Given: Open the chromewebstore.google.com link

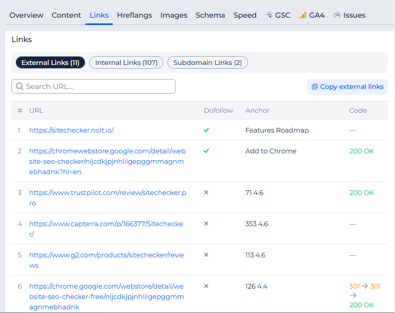Looking at the screenshot, I should tap(108, 161).
